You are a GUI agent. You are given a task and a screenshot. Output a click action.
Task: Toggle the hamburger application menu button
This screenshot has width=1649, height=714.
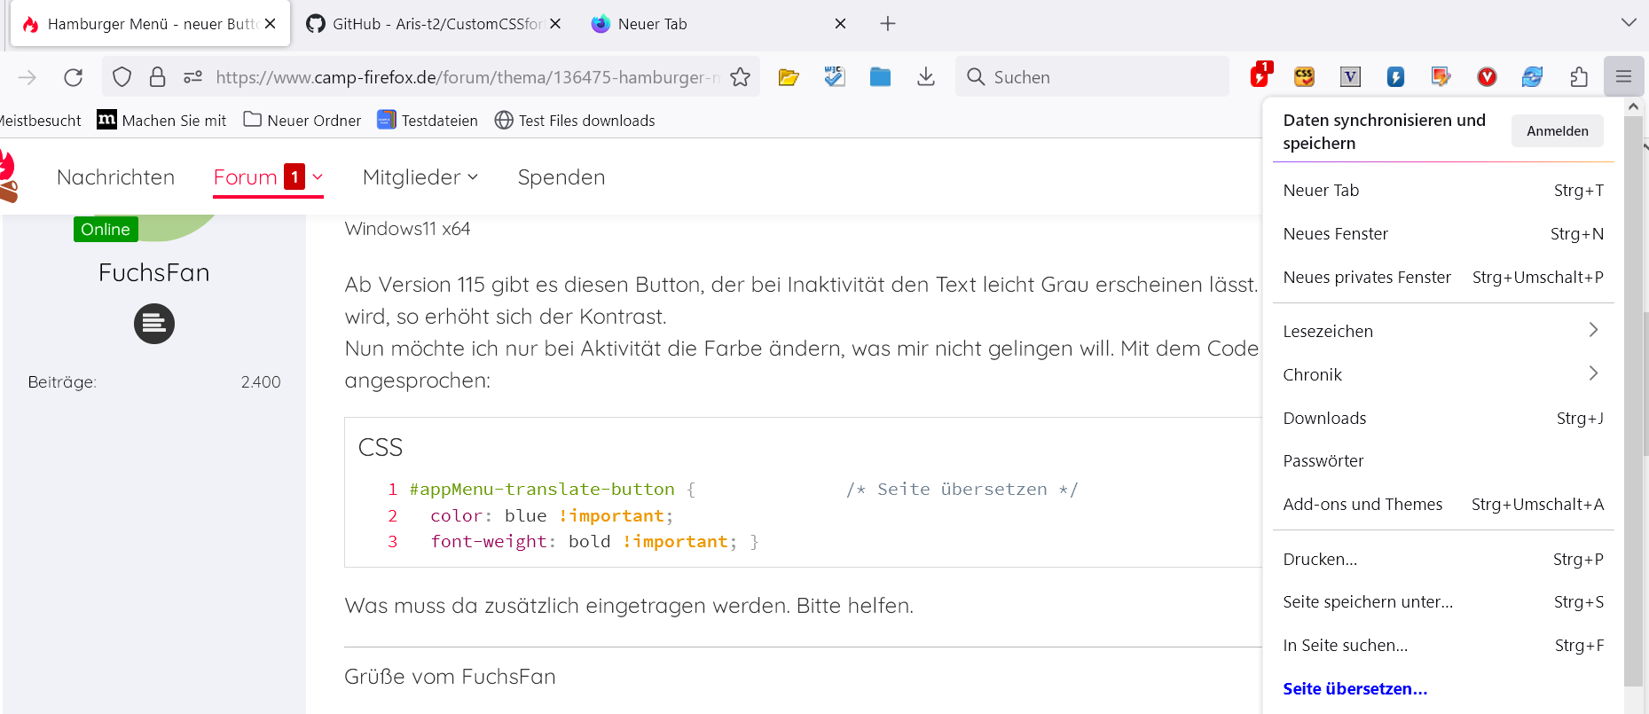click(1623, 77)
